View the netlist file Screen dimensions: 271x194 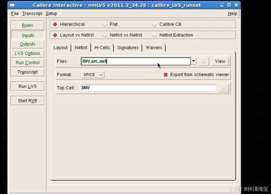(x=220, y=61)
